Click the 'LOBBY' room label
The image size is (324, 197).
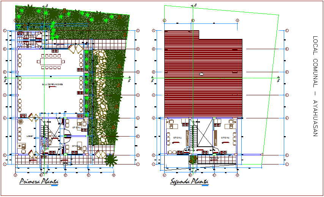[x=30, y=136]
